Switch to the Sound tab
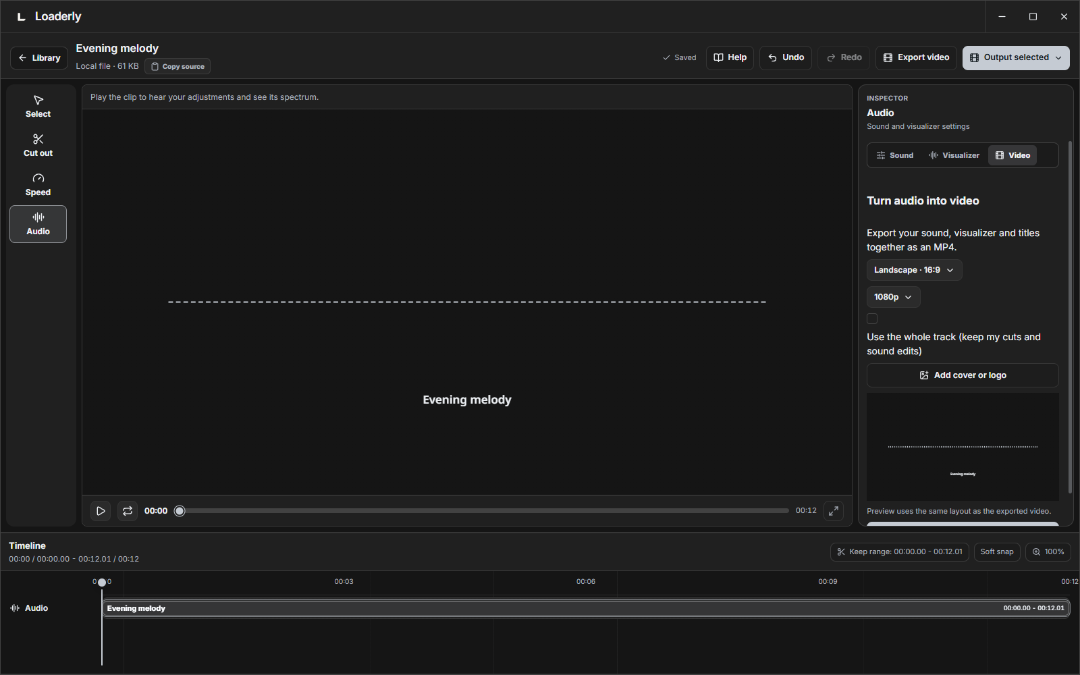This screenshot has height=675, width=1080. [894, 155]
